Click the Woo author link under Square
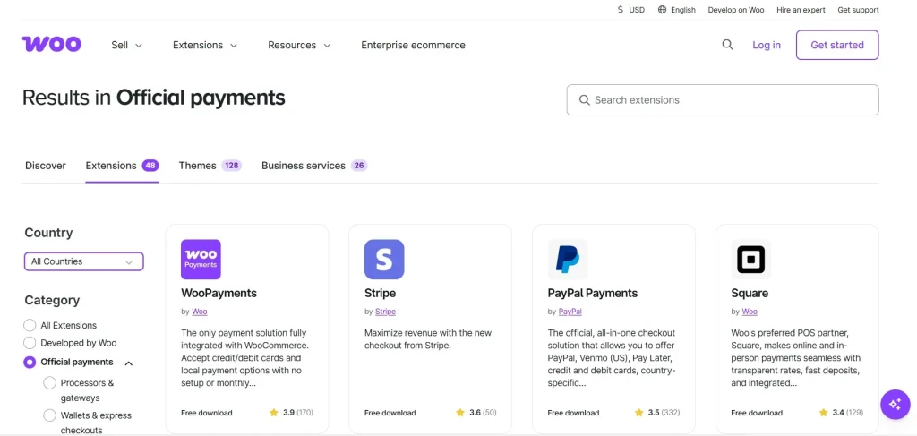 click(750, 312)
